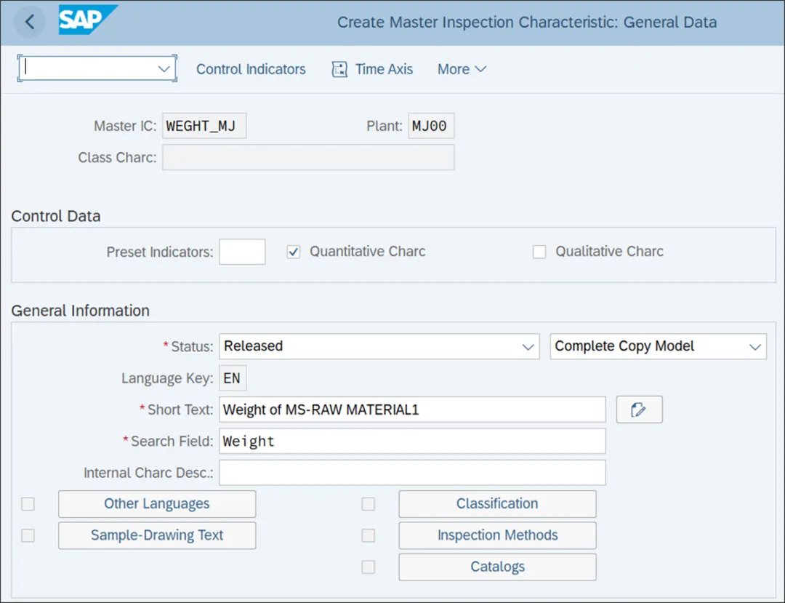Go back using the arrow icon
Screen dimensions: 785x603
30,22
